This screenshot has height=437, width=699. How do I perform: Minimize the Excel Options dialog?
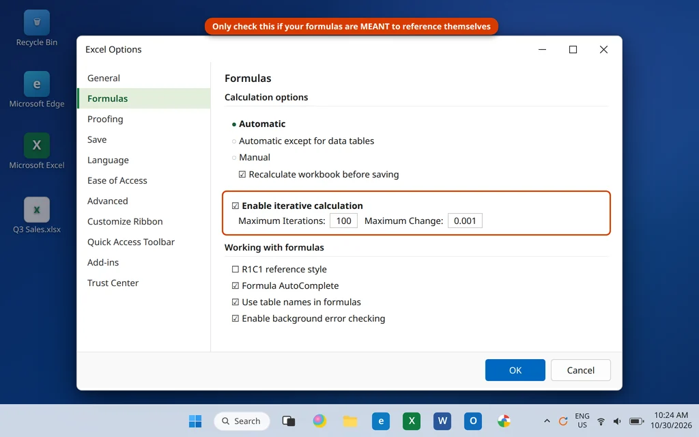tap(542, 49)
